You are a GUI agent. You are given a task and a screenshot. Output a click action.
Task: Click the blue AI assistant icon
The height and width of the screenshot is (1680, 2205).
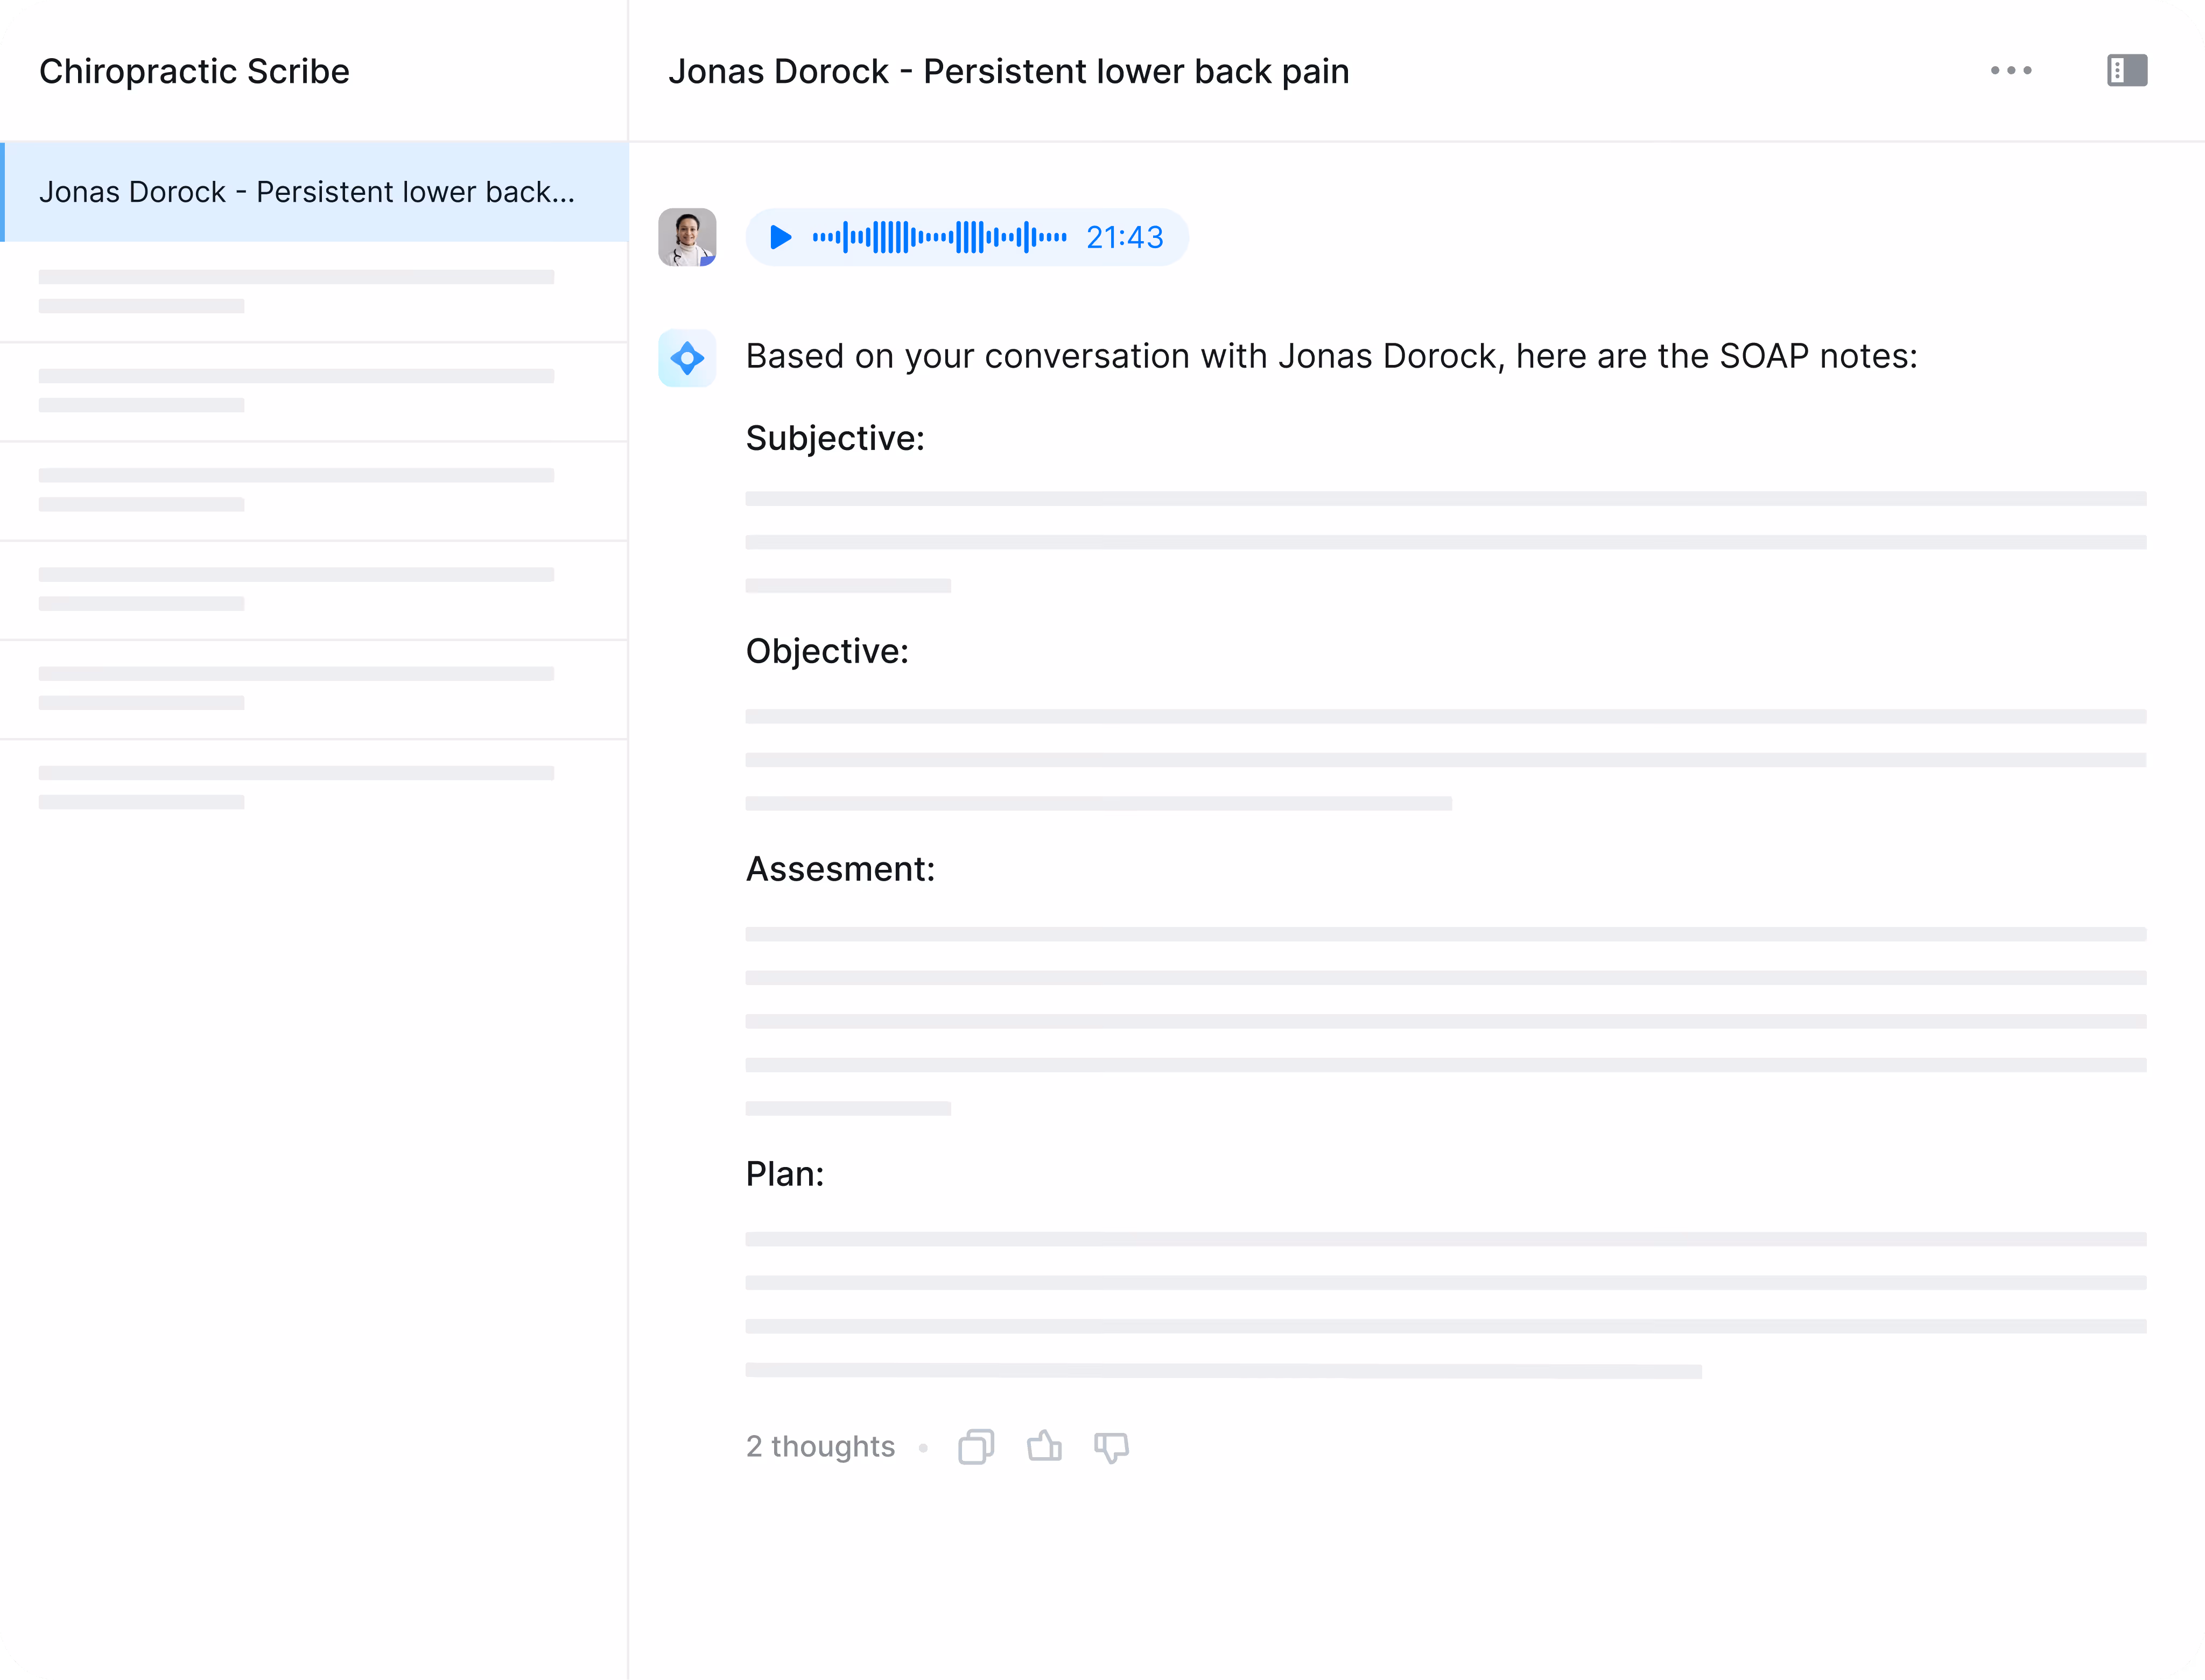[687, 358]
